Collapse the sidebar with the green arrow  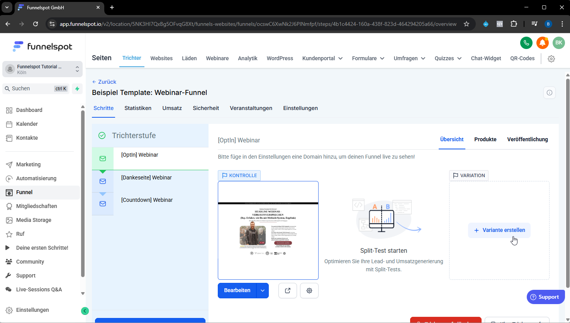[x=85, y=311]
